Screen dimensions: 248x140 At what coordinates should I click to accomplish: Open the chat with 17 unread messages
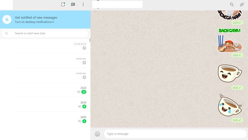(45, 90)
